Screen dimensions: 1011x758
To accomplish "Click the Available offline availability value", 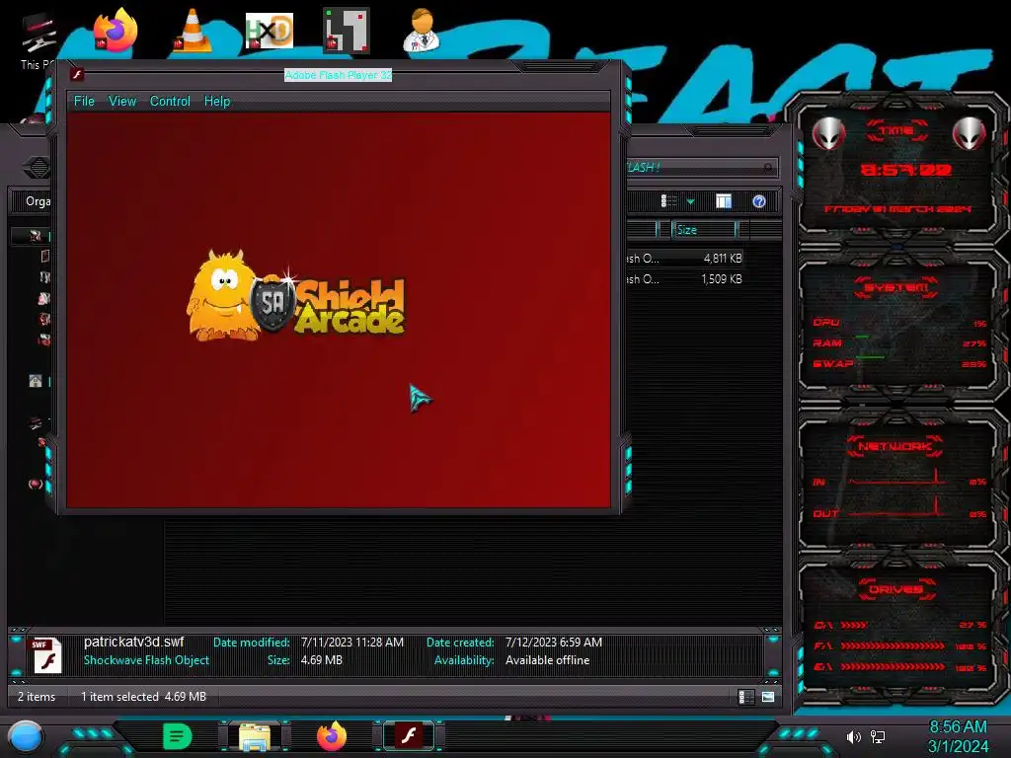I will [x=547, y=660].
